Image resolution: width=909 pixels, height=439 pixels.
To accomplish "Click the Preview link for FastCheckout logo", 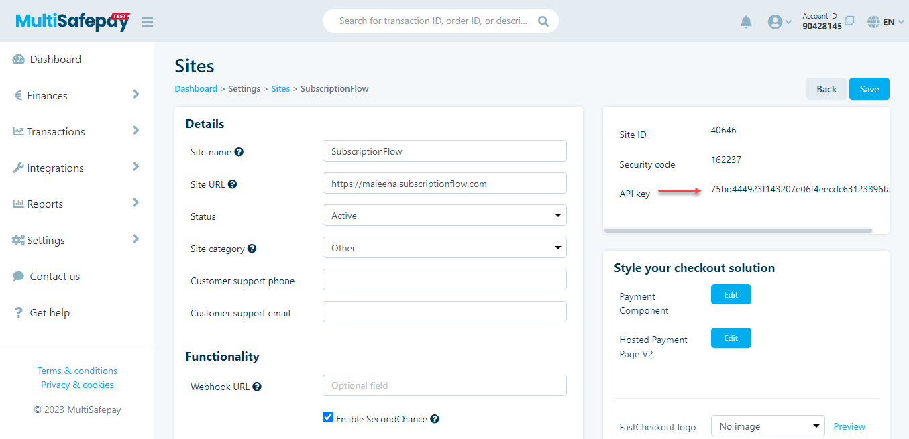I will tap(849, 426).
